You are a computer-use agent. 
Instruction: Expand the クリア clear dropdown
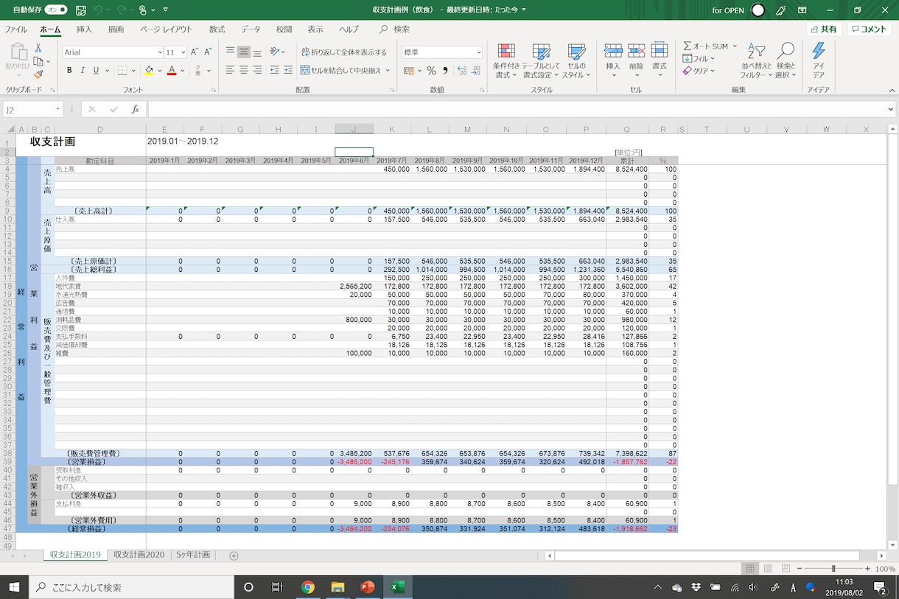714,71
